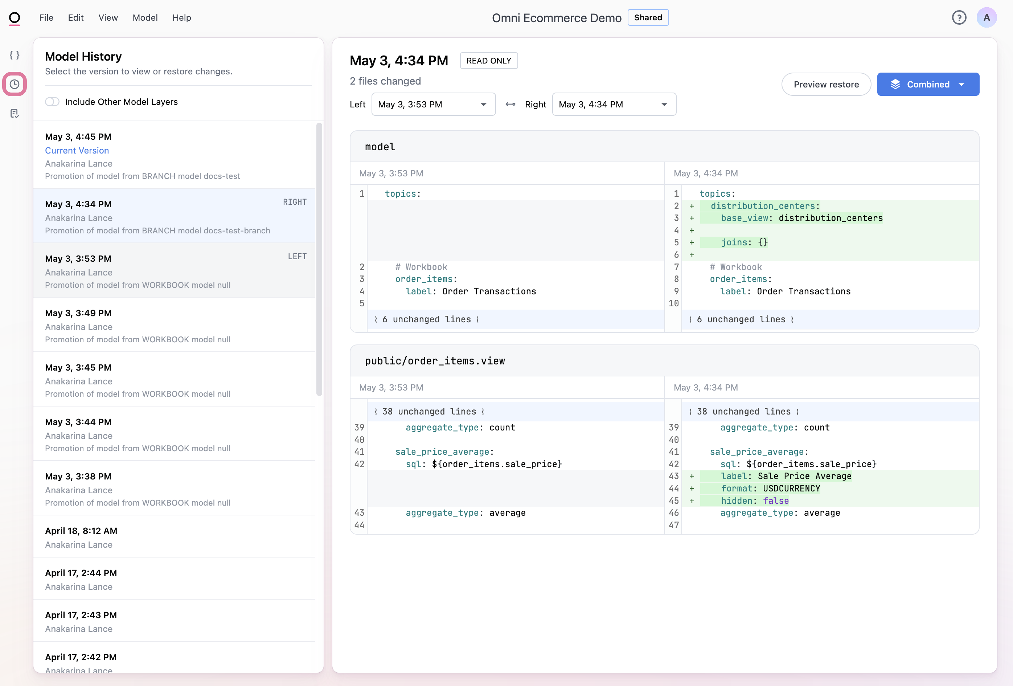1013x686 pixels.
Task: Click the Shared badge button
Action: click(x=648, y=18)
